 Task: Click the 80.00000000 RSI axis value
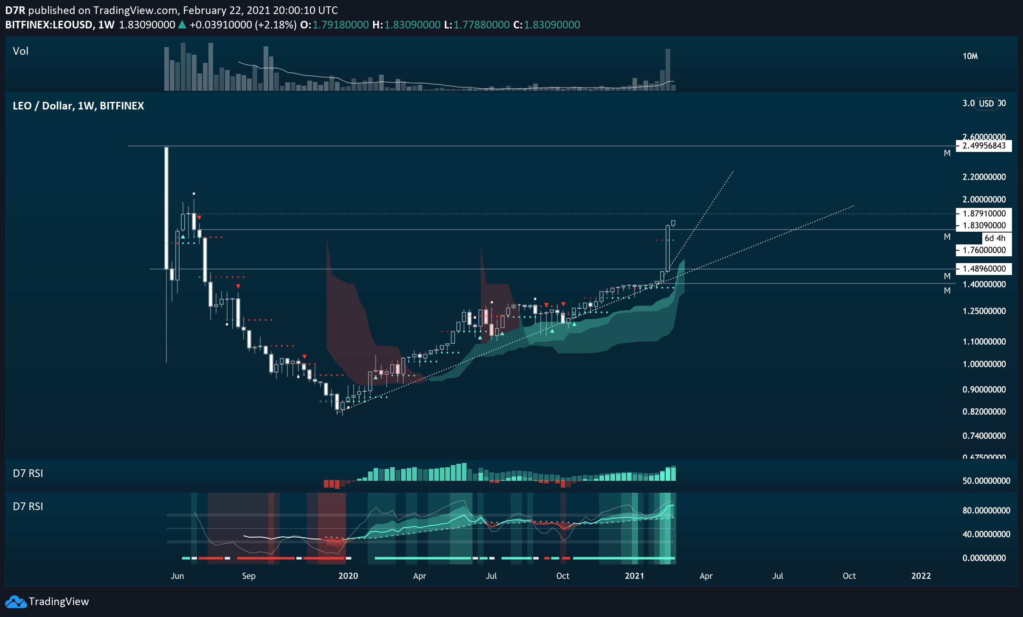986,510
